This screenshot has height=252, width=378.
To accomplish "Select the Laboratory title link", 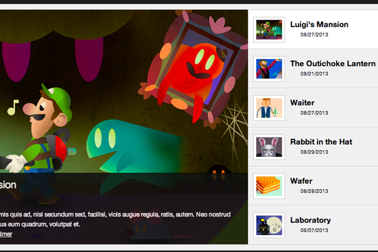I will click(311, 220).
